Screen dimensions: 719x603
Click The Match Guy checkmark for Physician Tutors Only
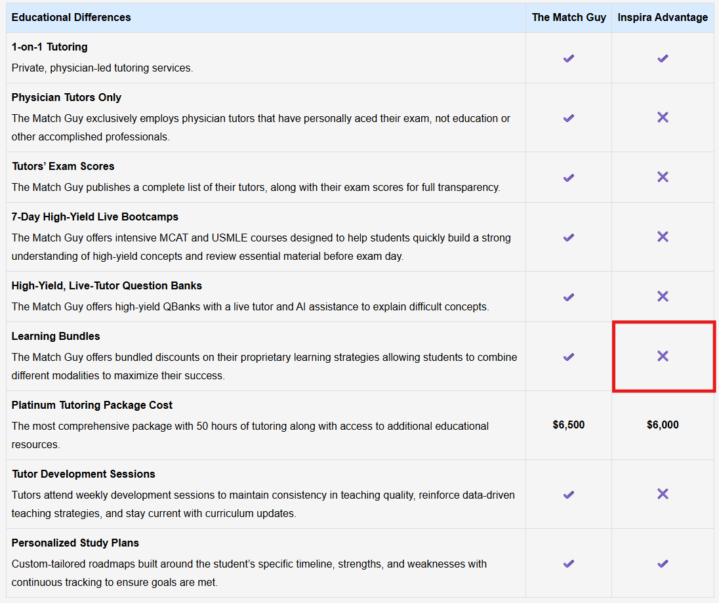pyautogui.click(x=569, y=118)
